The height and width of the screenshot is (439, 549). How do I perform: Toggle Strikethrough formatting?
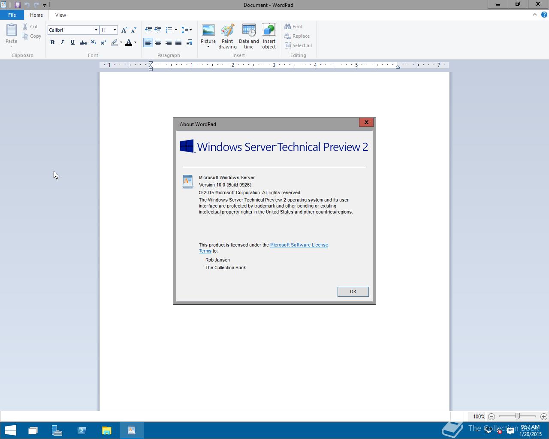(x=83, y=42)
